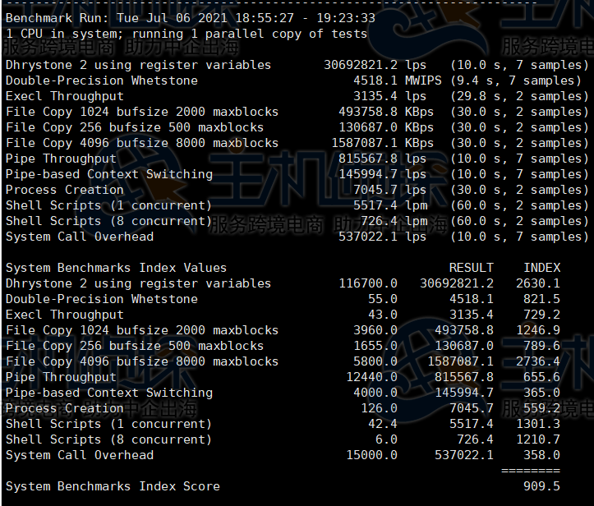Click the 130687.0 KBps File Copy value
The height and width of the screenshot is (506, 594).
368,127
